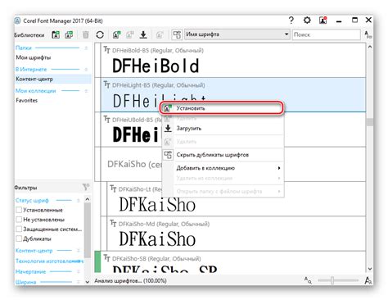Click filters panel scrollbar up arrow
The image size is (388, 300).
(x=88, y=199)
